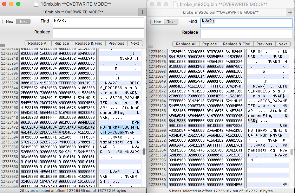
Task: Click text 'H8-TGNPX-JMBHJ-W' in broke_m920q.bin
Action: tap(268, 130)
